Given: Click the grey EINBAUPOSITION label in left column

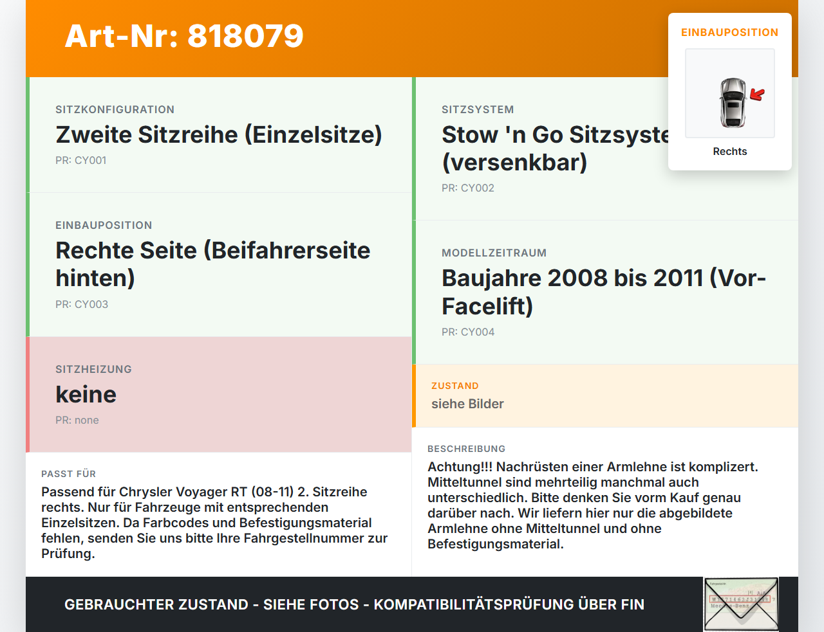Looking at the screenshot, I should 104,225.
